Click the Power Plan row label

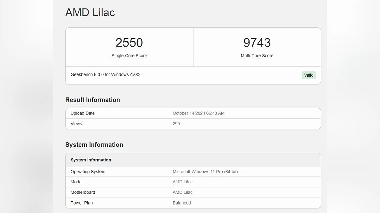coord(82,203)
